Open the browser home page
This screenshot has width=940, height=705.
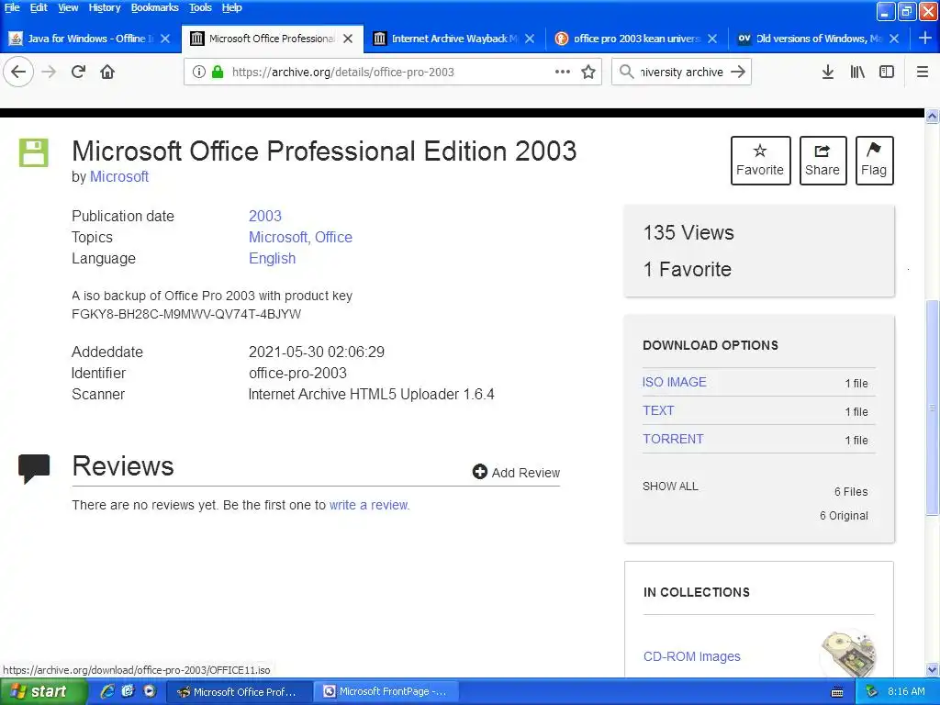tap(107, 72)
